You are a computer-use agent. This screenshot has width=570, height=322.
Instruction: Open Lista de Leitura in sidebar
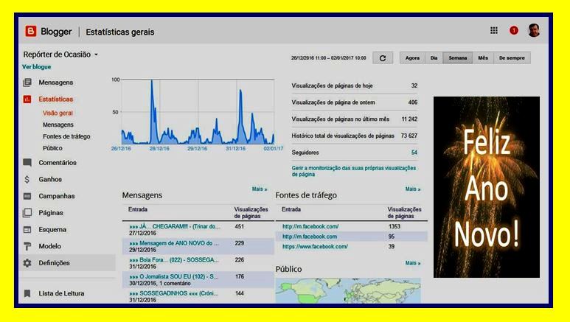click(x=61, y=293)
